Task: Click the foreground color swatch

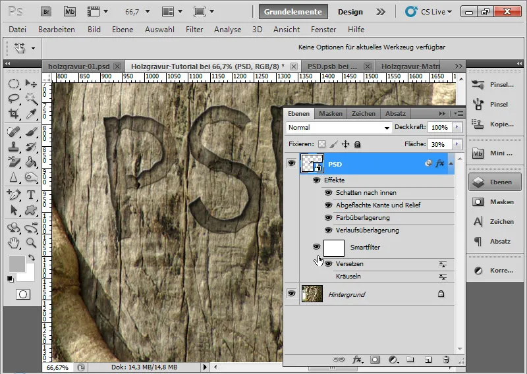Action: click(17, 264)
